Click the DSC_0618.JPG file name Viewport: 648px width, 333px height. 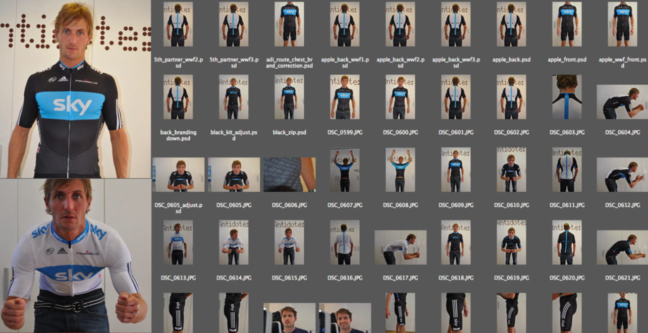(456, 277)
